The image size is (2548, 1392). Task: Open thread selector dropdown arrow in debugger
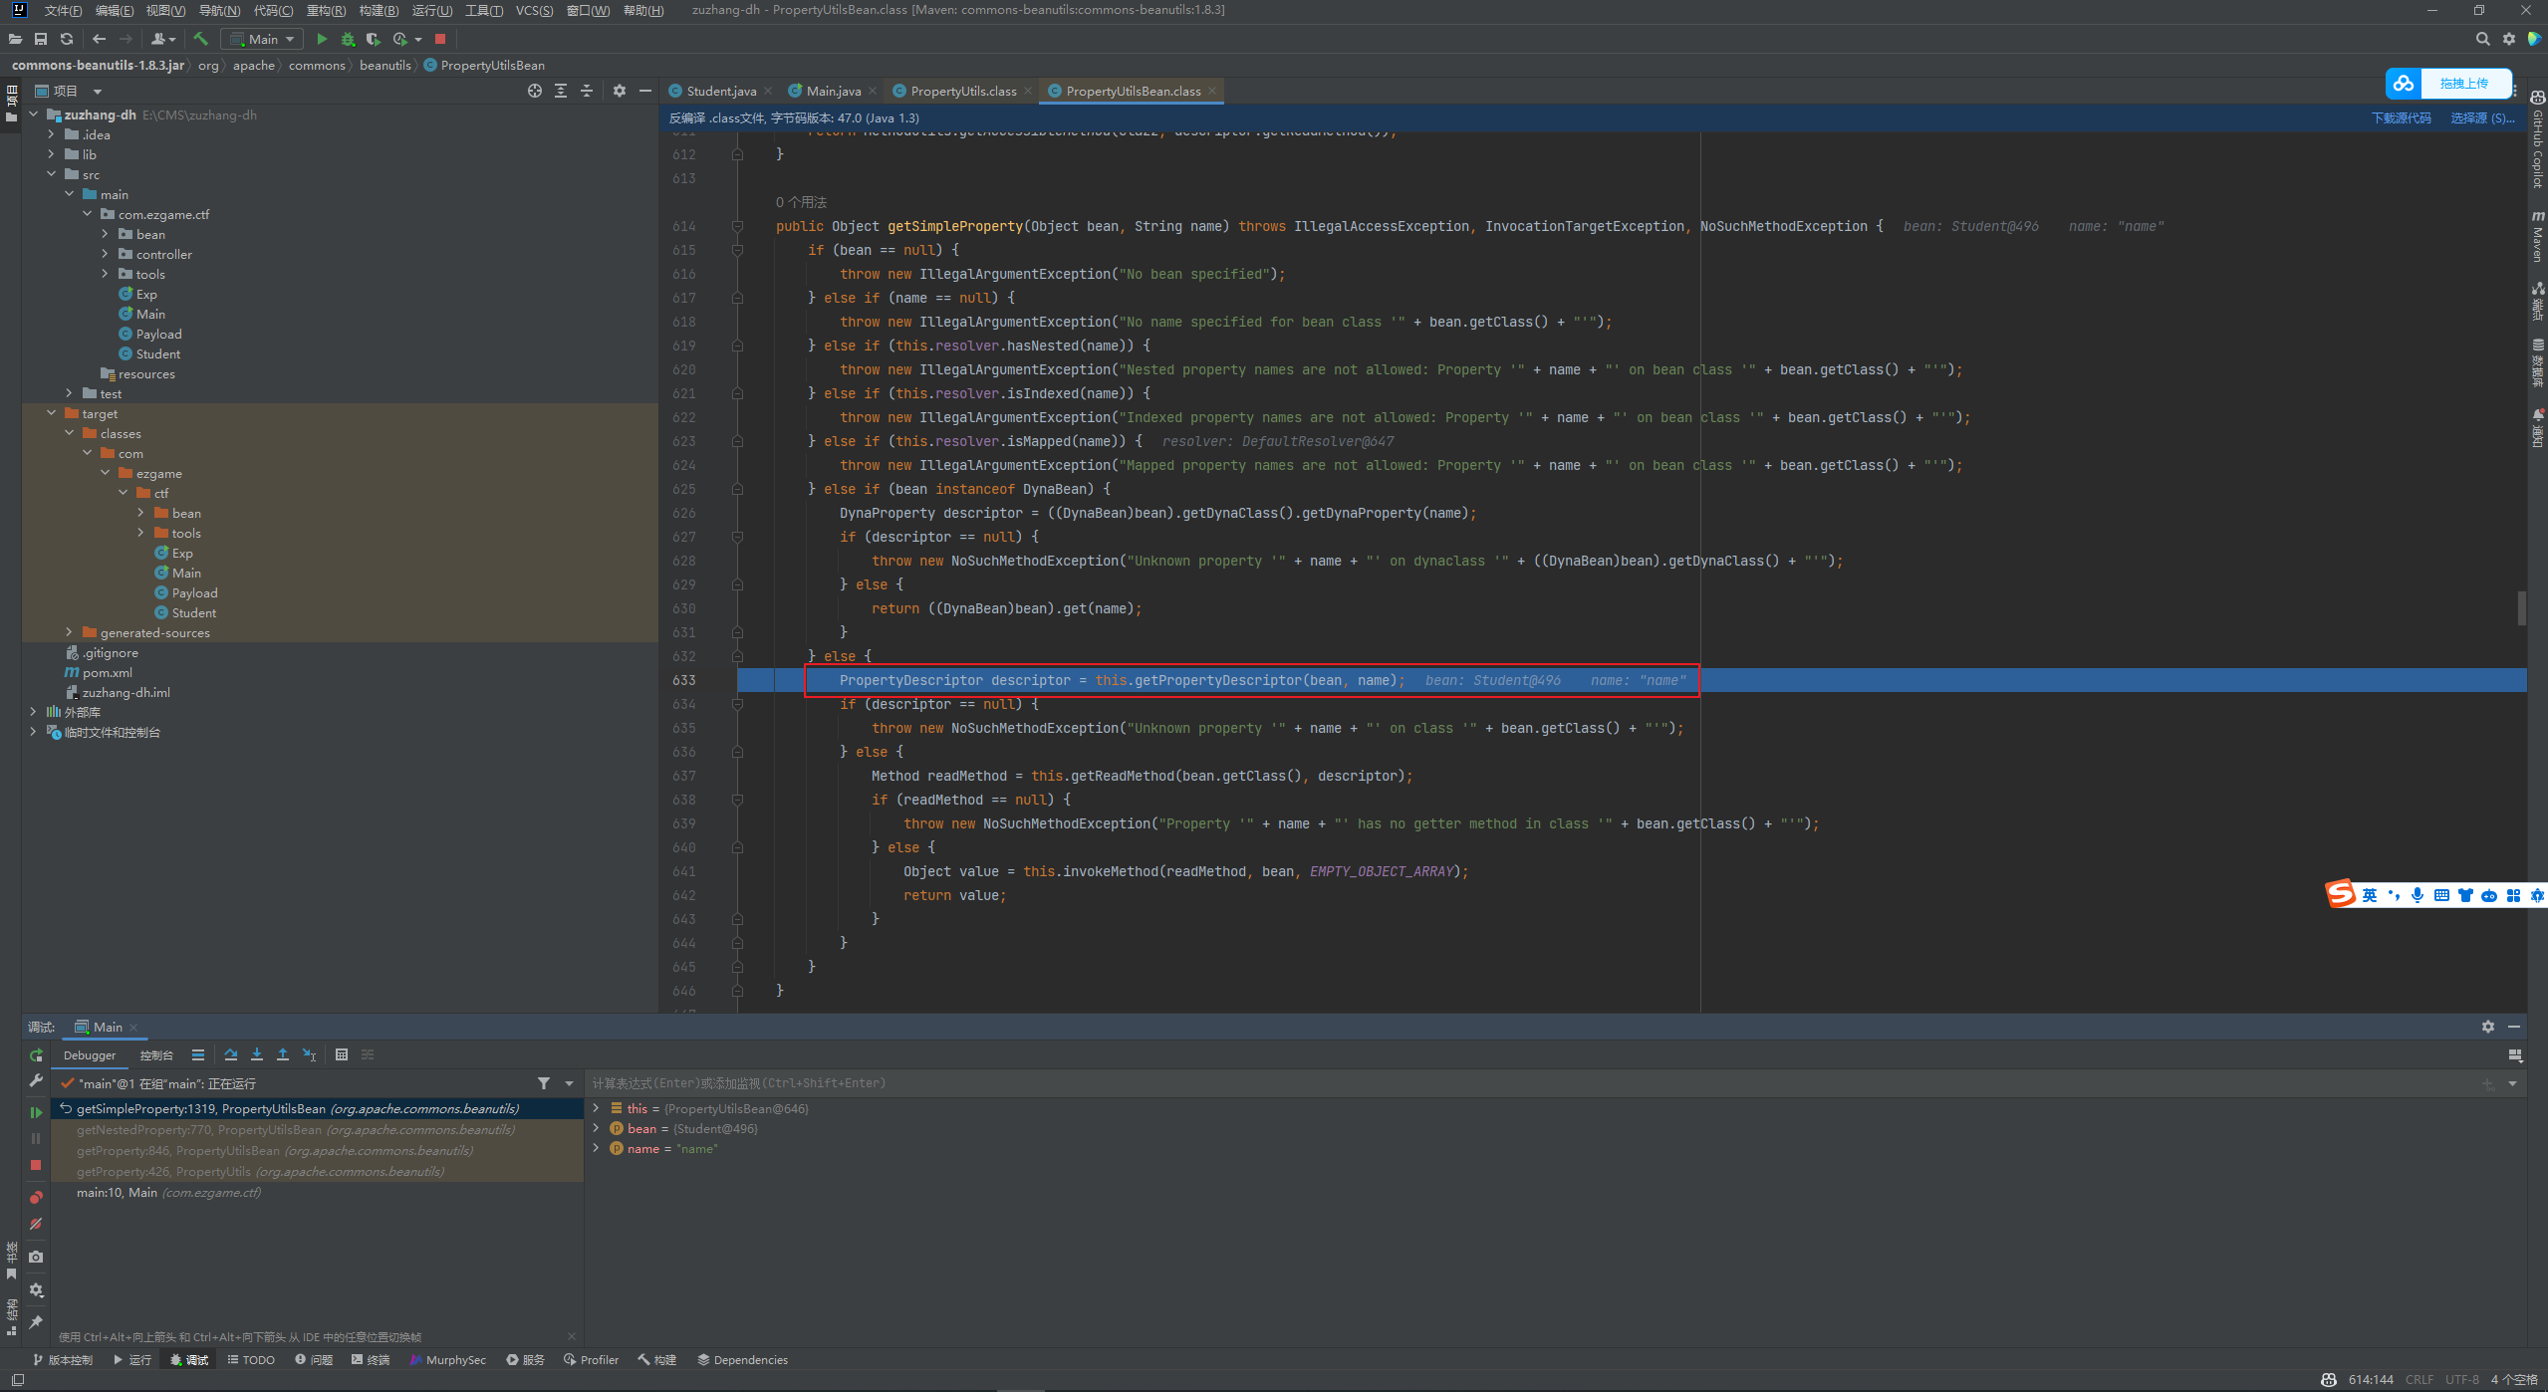[569, 1083]
